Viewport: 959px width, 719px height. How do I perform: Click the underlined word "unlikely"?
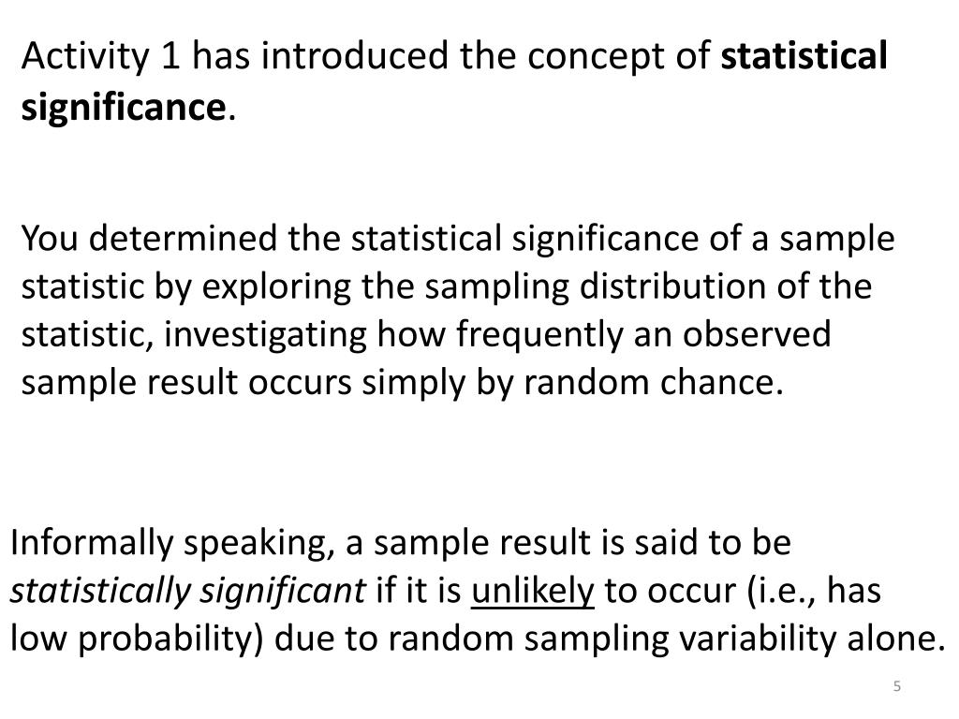pyautogui.click(x=532, y=592)
